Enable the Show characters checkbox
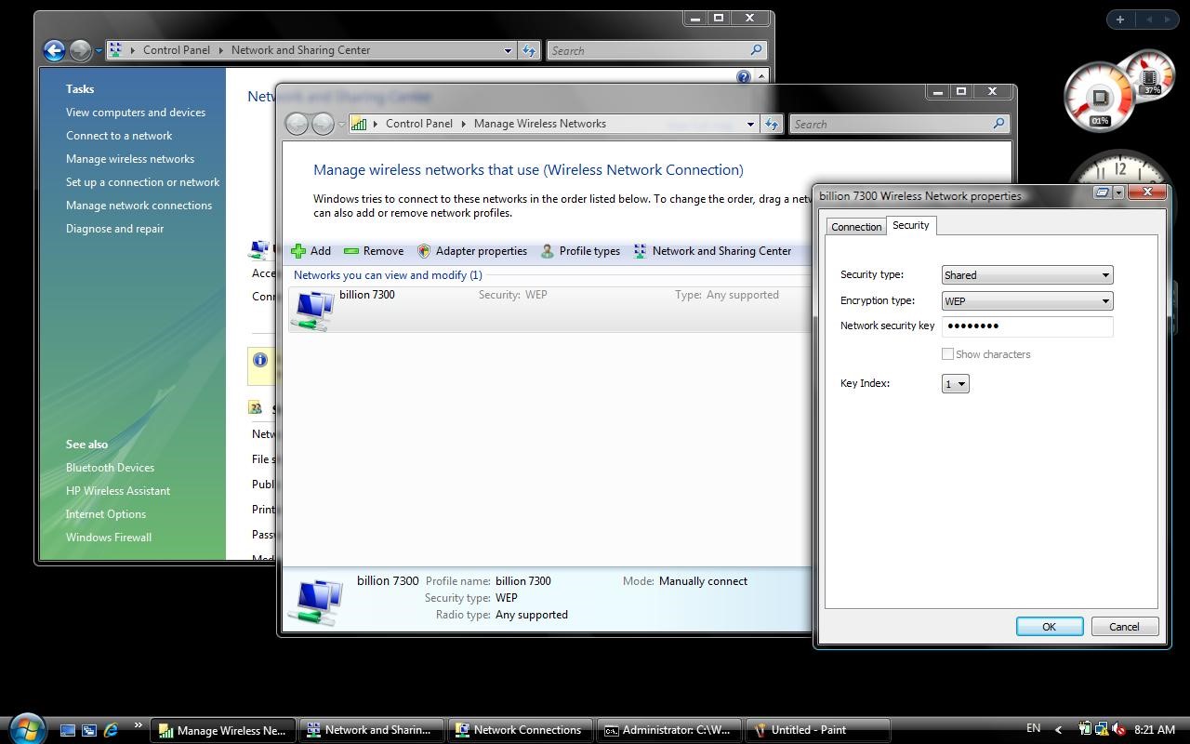This screenshot has height=744, width=1190. point(947,354)
